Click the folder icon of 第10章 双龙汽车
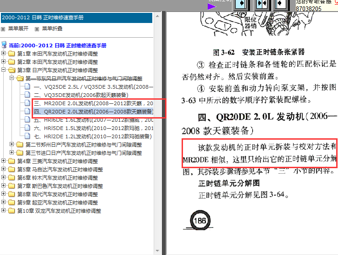The height and width of the screenshot is (255, 338). tap(11, 211)
